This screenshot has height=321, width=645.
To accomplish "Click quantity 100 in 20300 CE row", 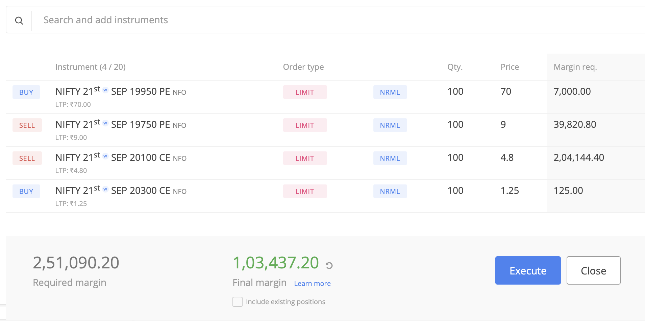I will point(455,191).
